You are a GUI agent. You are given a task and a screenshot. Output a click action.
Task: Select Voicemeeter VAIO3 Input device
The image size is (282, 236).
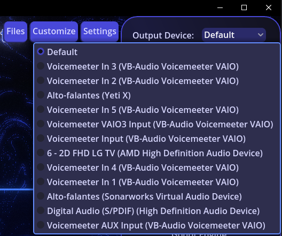coord(157,124)
